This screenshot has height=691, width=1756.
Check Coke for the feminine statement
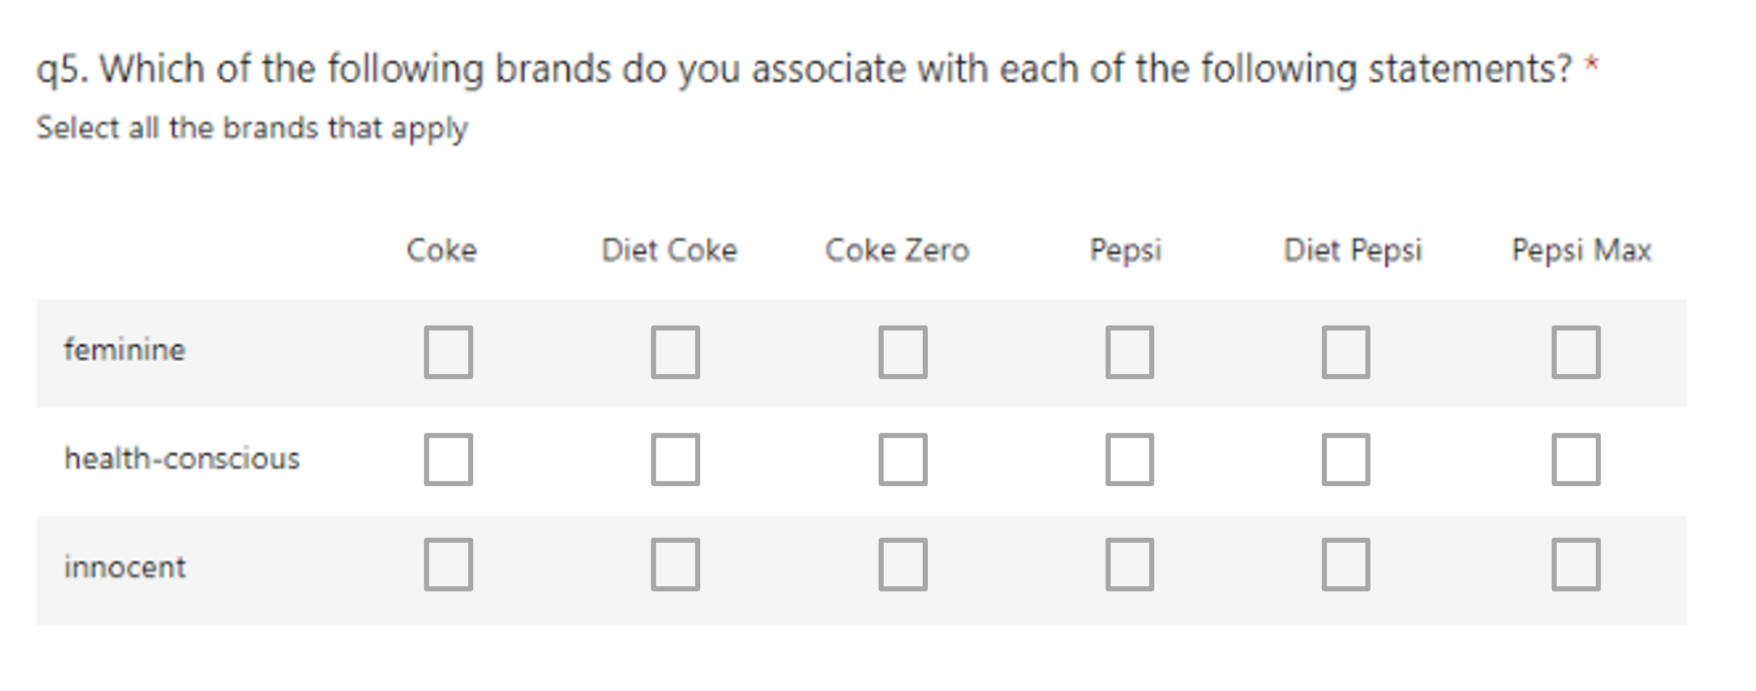(448, 351)
